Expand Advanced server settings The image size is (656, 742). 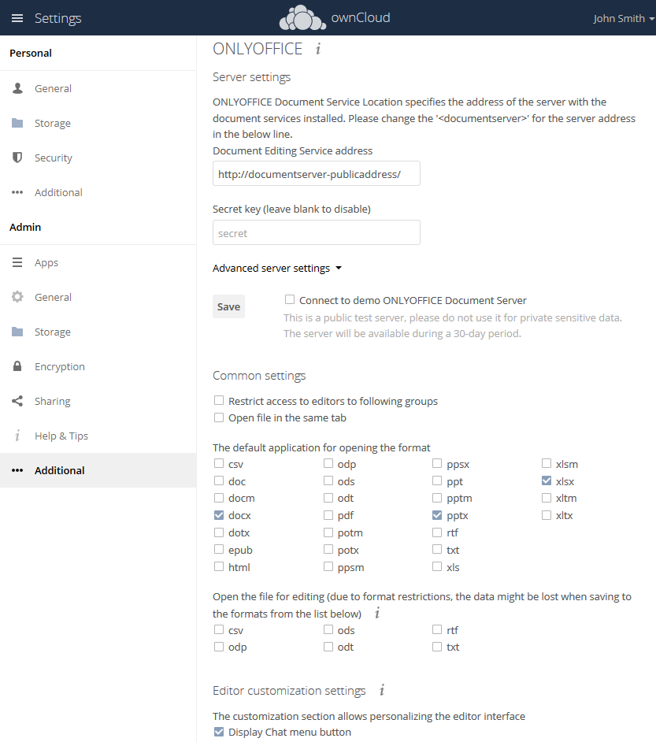coord(277,269)
